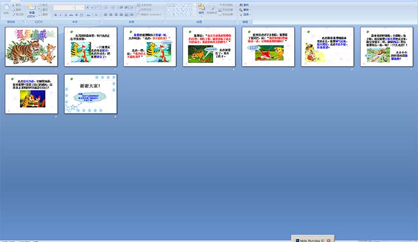Click the Quick Styles (快速样式) icon
The height and width of the screenshot is (242, 418).
[212, 8]
